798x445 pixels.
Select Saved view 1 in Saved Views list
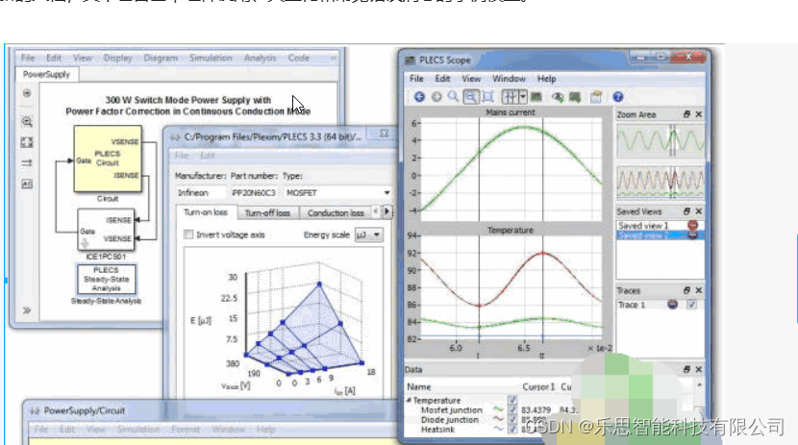pyautogui.click(x=643, y=225)
